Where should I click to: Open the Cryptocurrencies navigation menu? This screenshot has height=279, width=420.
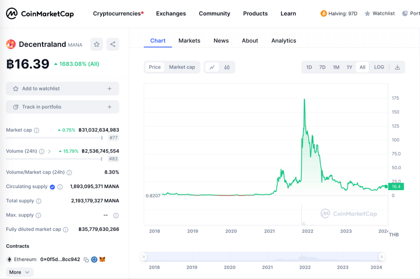click(117, 14)
